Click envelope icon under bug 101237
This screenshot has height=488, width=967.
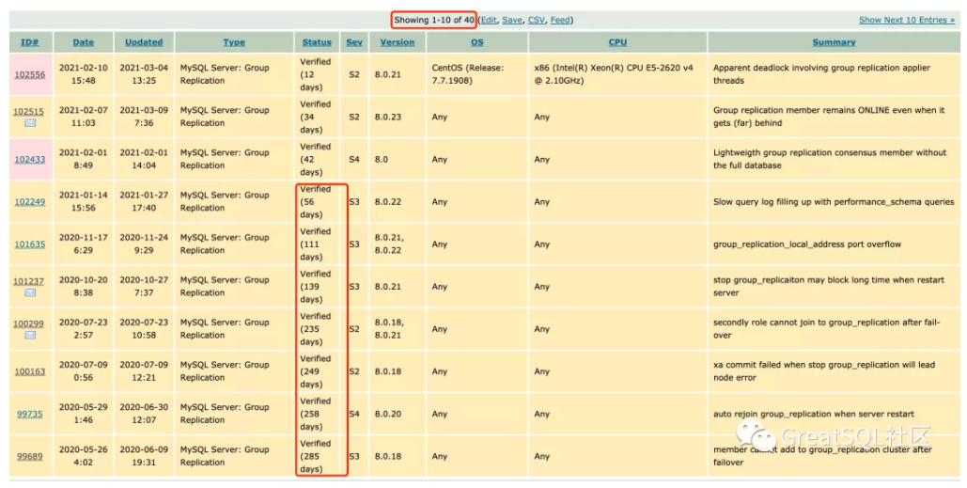tap(30, 292)
